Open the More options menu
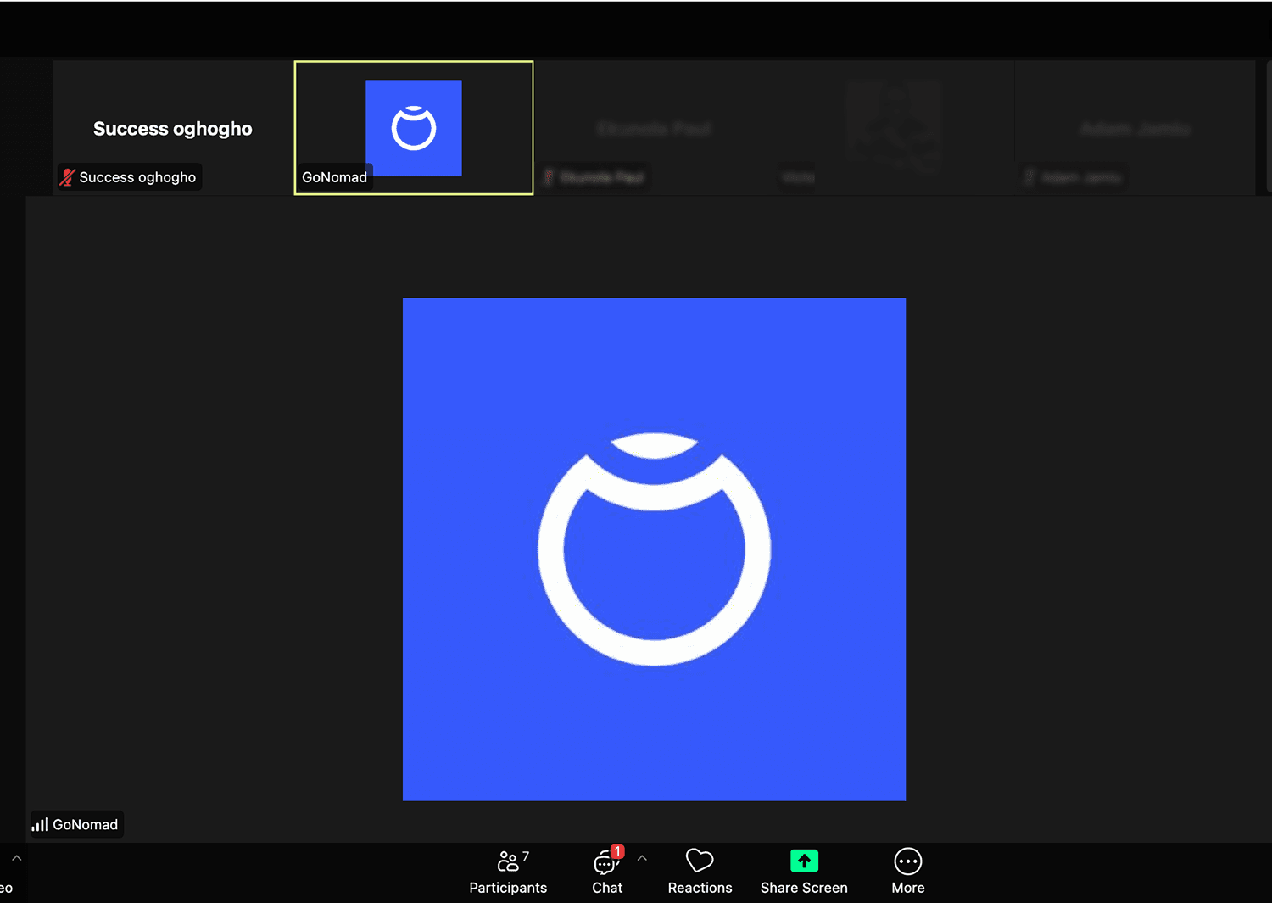The width and height of the screenshot is (1272, 903). click(x=907, y=872)
